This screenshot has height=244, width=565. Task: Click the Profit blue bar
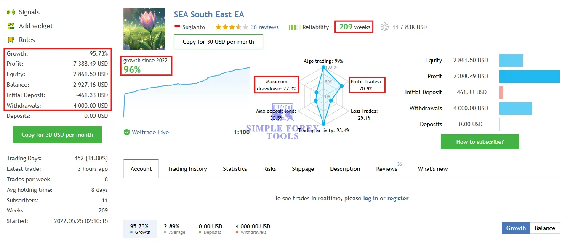[529, 76]
